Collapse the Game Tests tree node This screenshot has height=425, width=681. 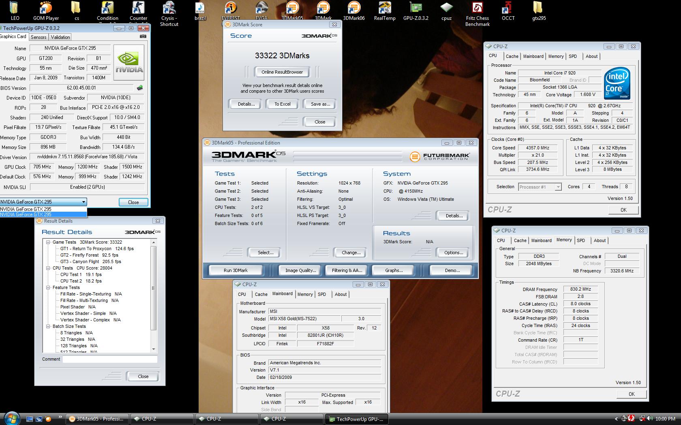click(48, 242)
